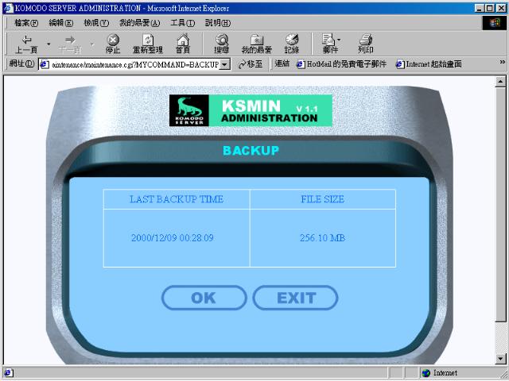509x381 pixels.
Task: Open the Search (搜尋) toolbar icon
Action: pyautogui.click(x=221, y=43)
